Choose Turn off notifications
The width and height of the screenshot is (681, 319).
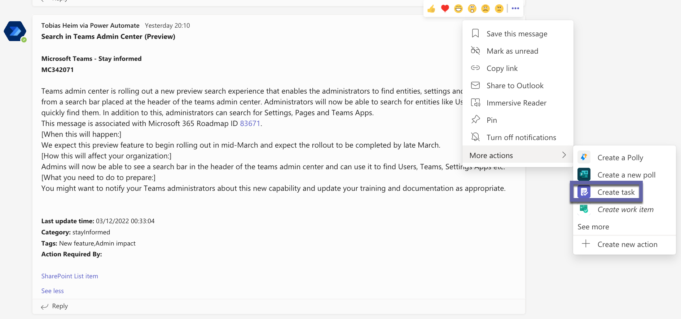tap(518, 137)
